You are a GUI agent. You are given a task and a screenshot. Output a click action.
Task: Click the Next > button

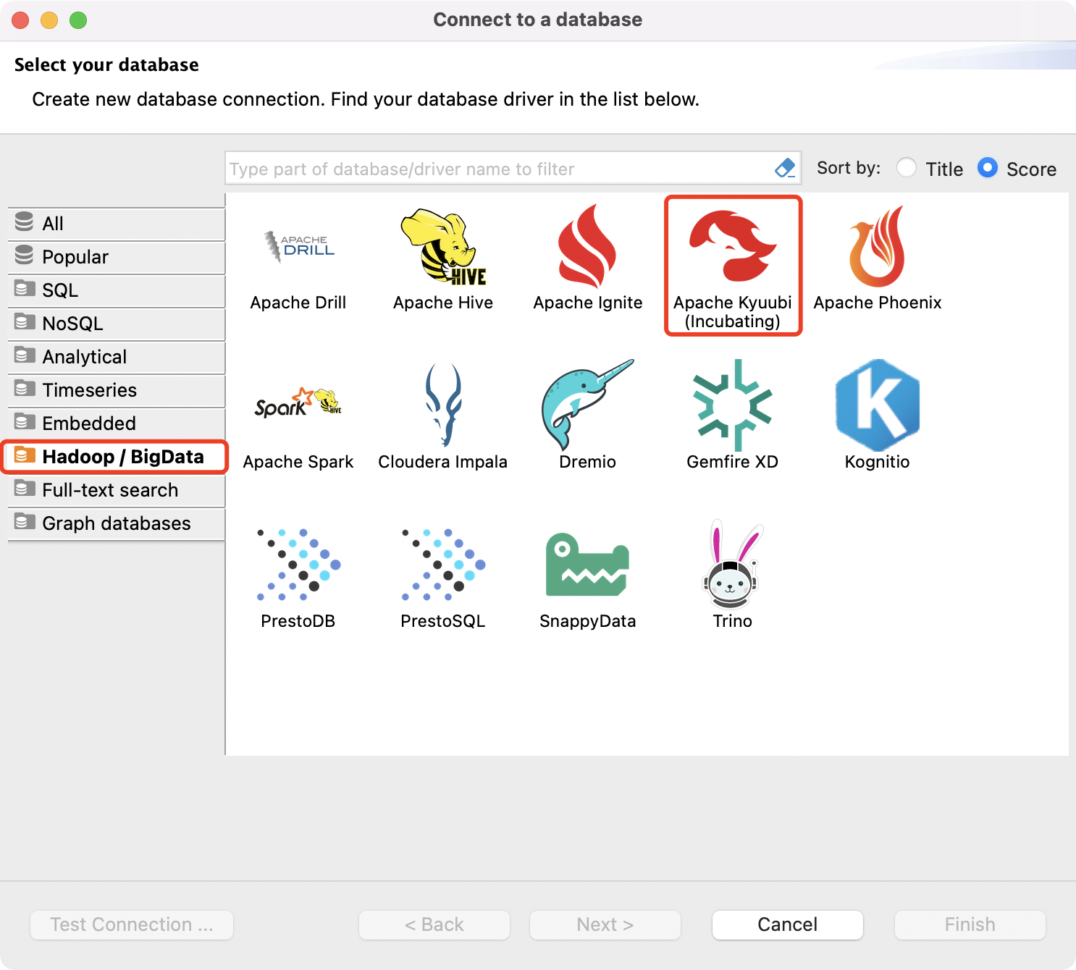click(605, 924)
